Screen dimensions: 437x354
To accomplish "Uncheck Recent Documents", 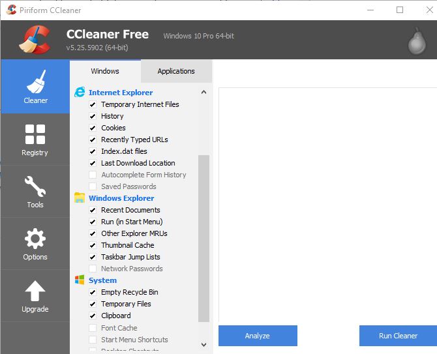I will 93,210.
